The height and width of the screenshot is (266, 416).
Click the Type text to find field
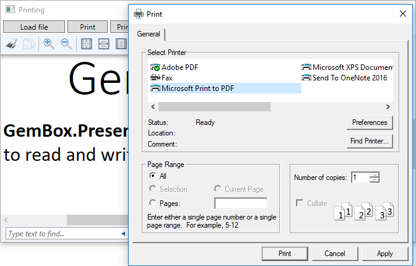pyautogui.click(x=62, y=234)
